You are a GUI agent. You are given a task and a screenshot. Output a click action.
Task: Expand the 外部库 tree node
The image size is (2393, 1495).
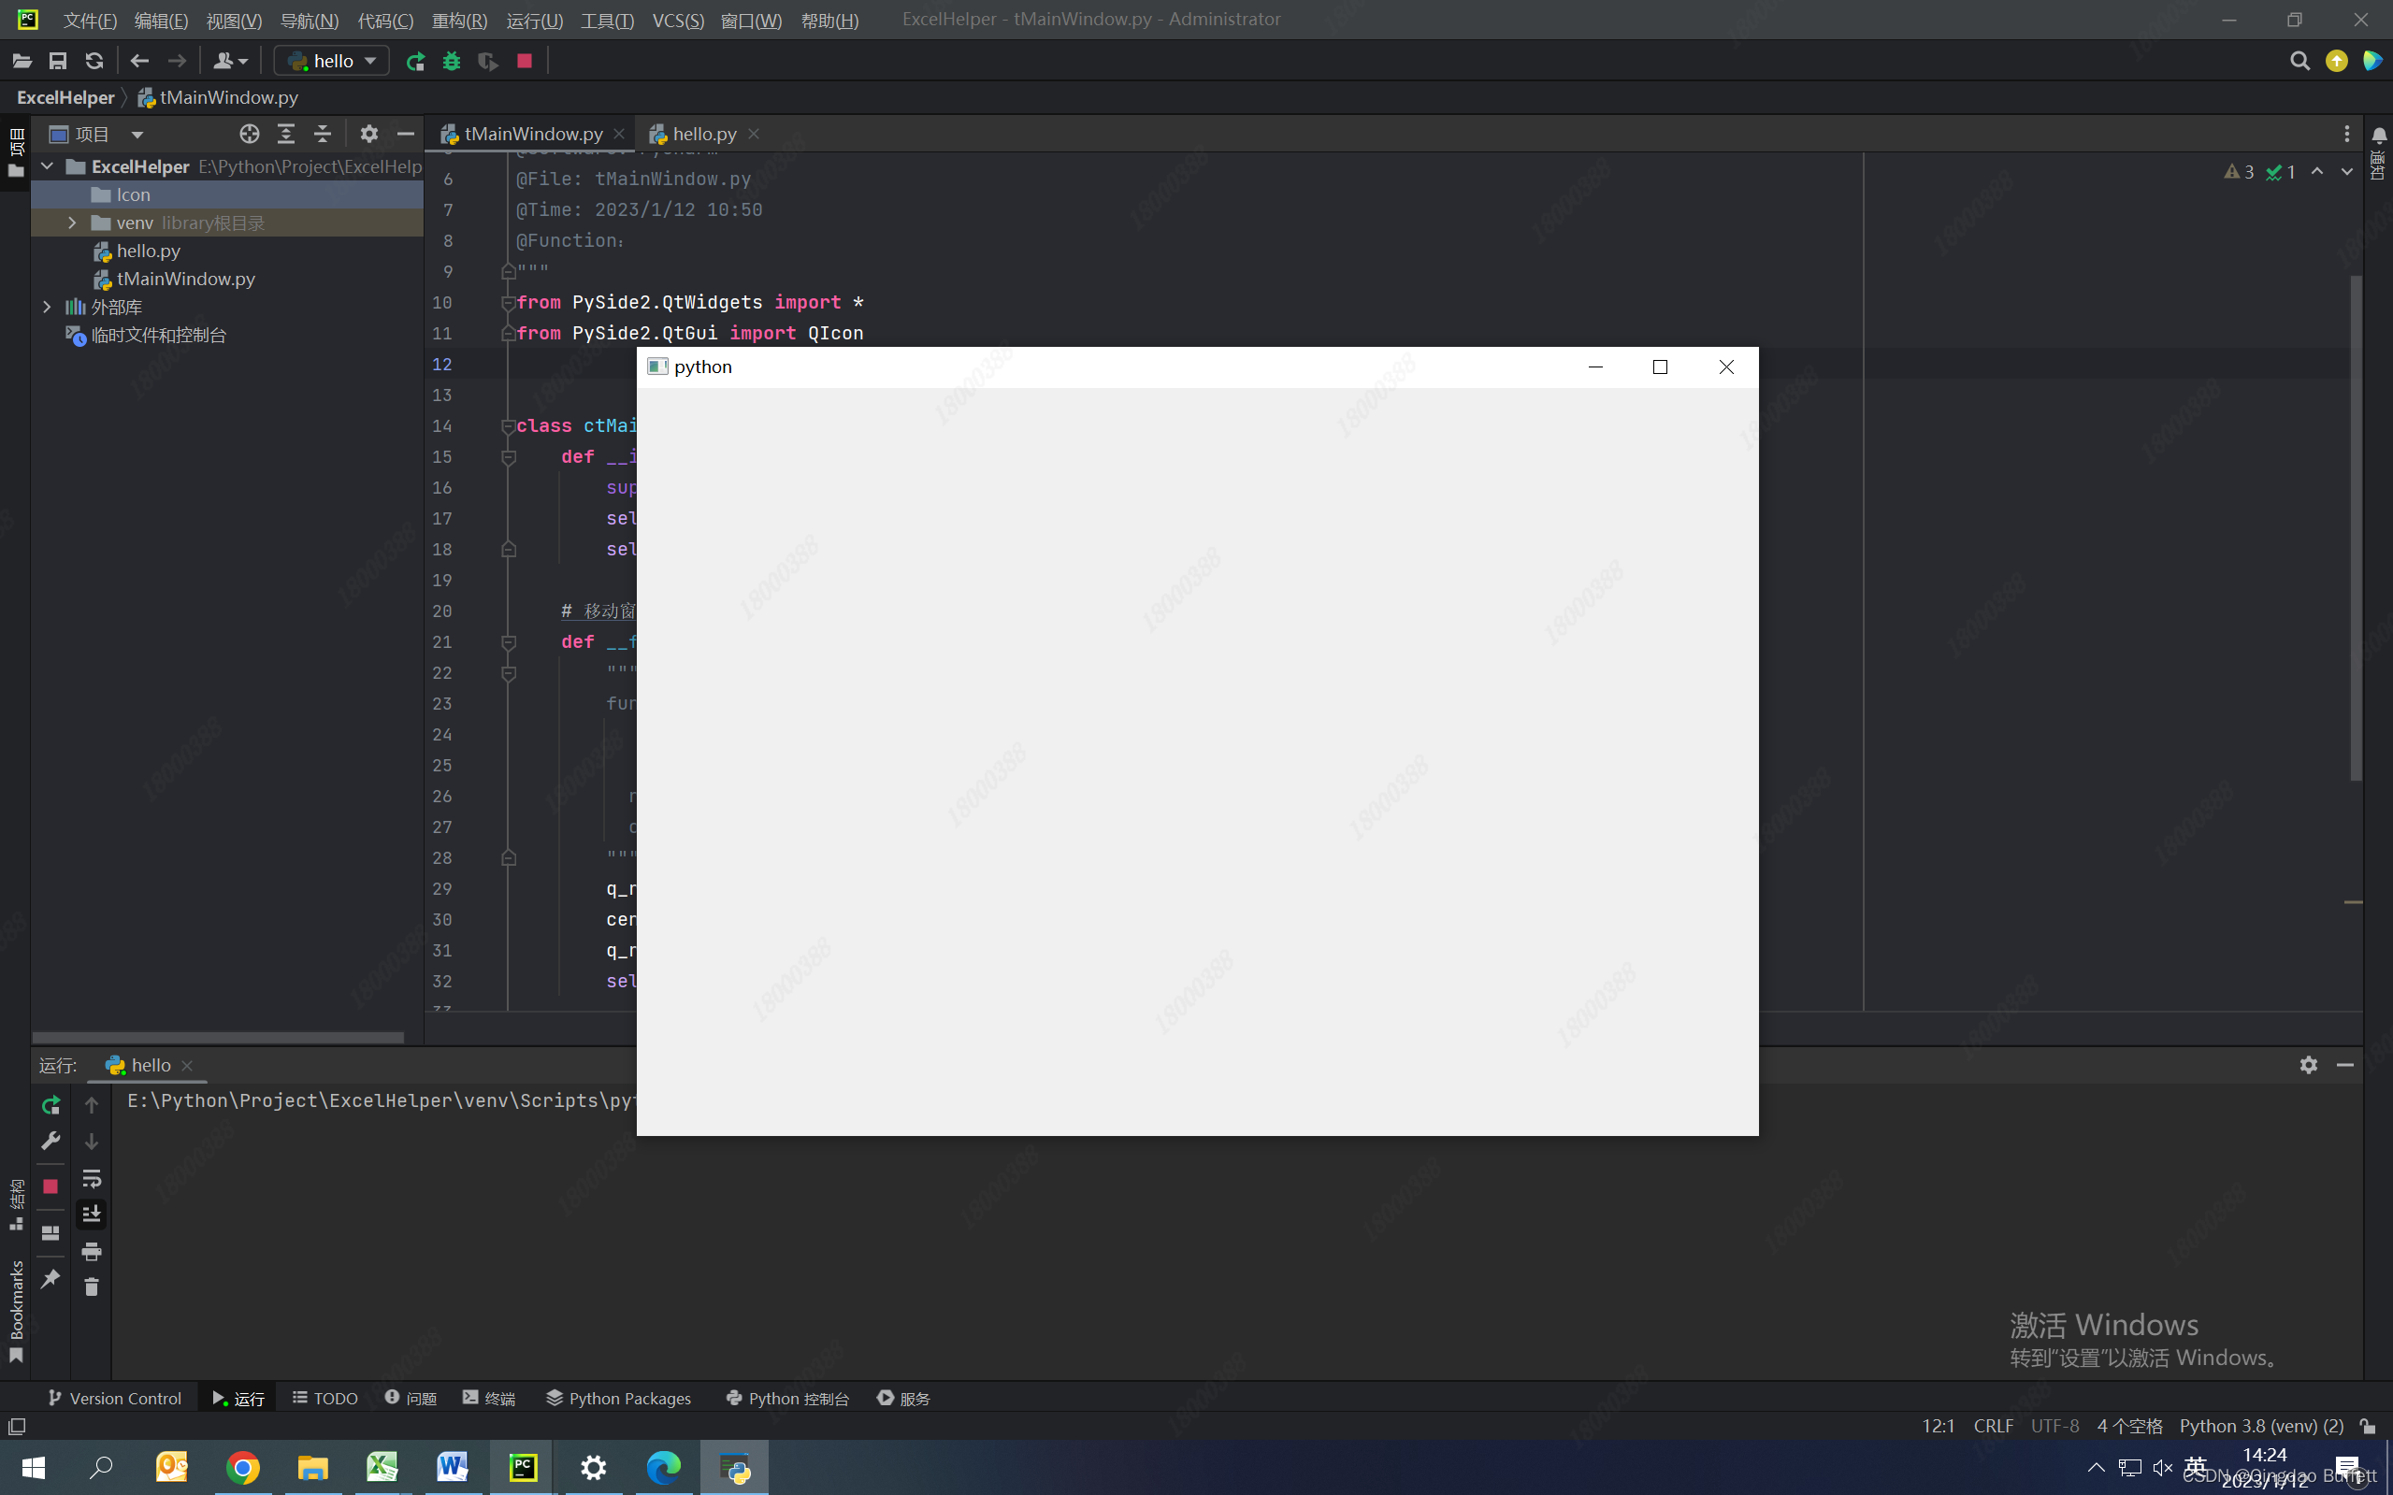(x=47, y=308)
